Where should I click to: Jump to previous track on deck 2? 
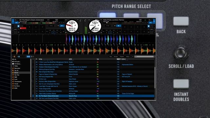coord(115,26)
